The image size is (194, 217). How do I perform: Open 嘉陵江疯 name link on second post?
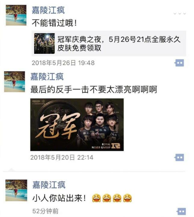point(47,76)
